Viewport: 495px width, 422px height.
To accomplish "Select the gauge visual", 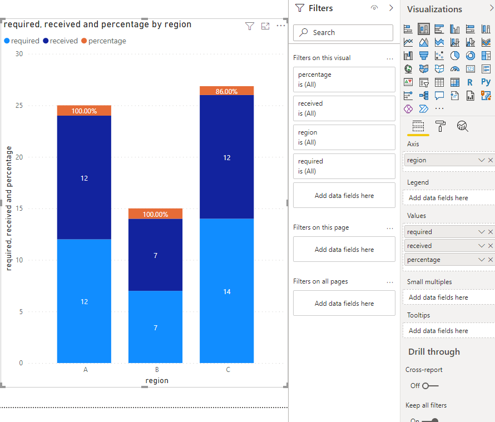I will (454, 69).
